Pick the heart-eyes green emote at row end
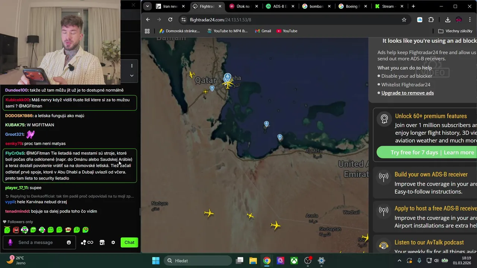Image resolution: width=477 pixels, height=268 pixels. tap(85, 230)
